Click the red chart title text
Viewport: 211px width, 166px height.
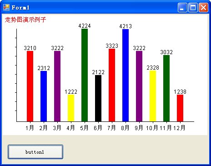[25, 20]
